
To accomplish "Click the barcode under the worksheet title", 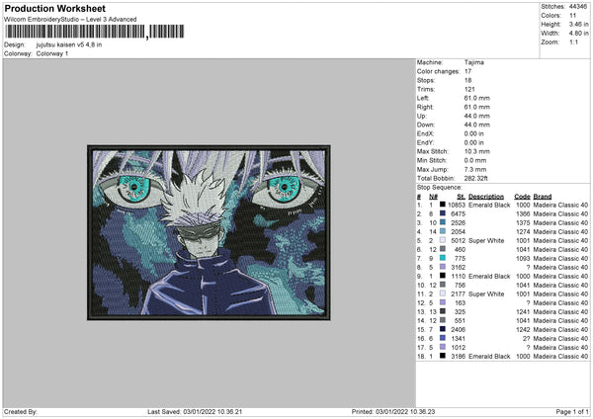I will pos(95,32).
